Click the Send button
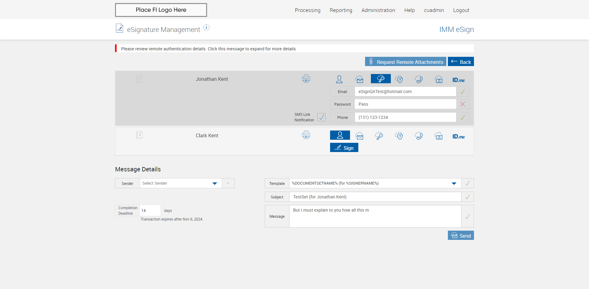Image resolution: width=589 pixels, height=289 pixels. click(x=461, y=236)
